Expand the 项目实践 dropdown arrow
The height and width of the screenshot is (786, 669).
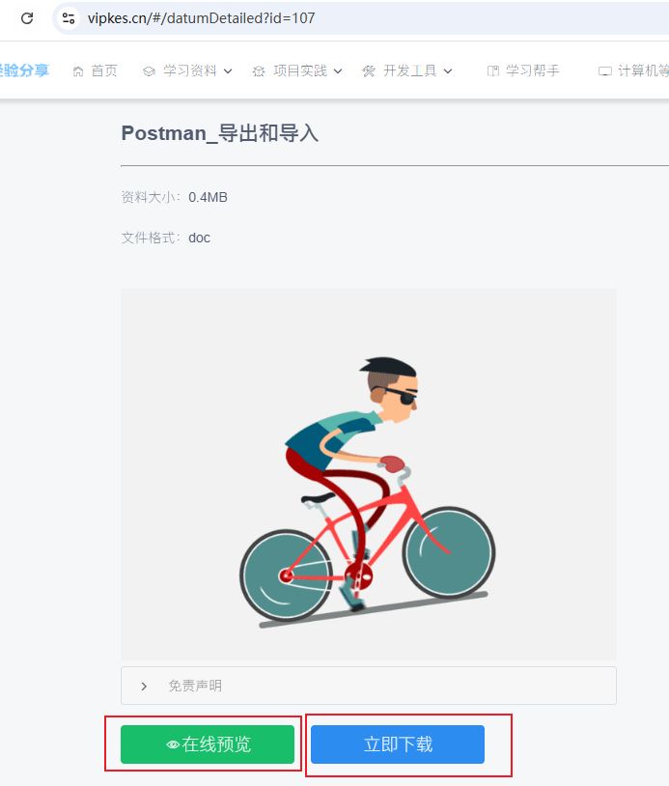click(x=338, y=71)
